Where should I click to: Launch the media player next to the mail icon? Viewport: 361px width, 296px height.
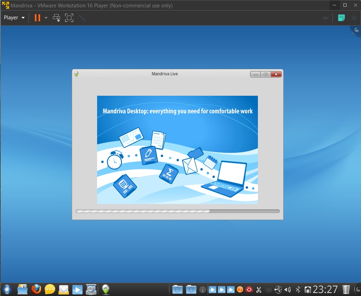click(x=77, y=290)
